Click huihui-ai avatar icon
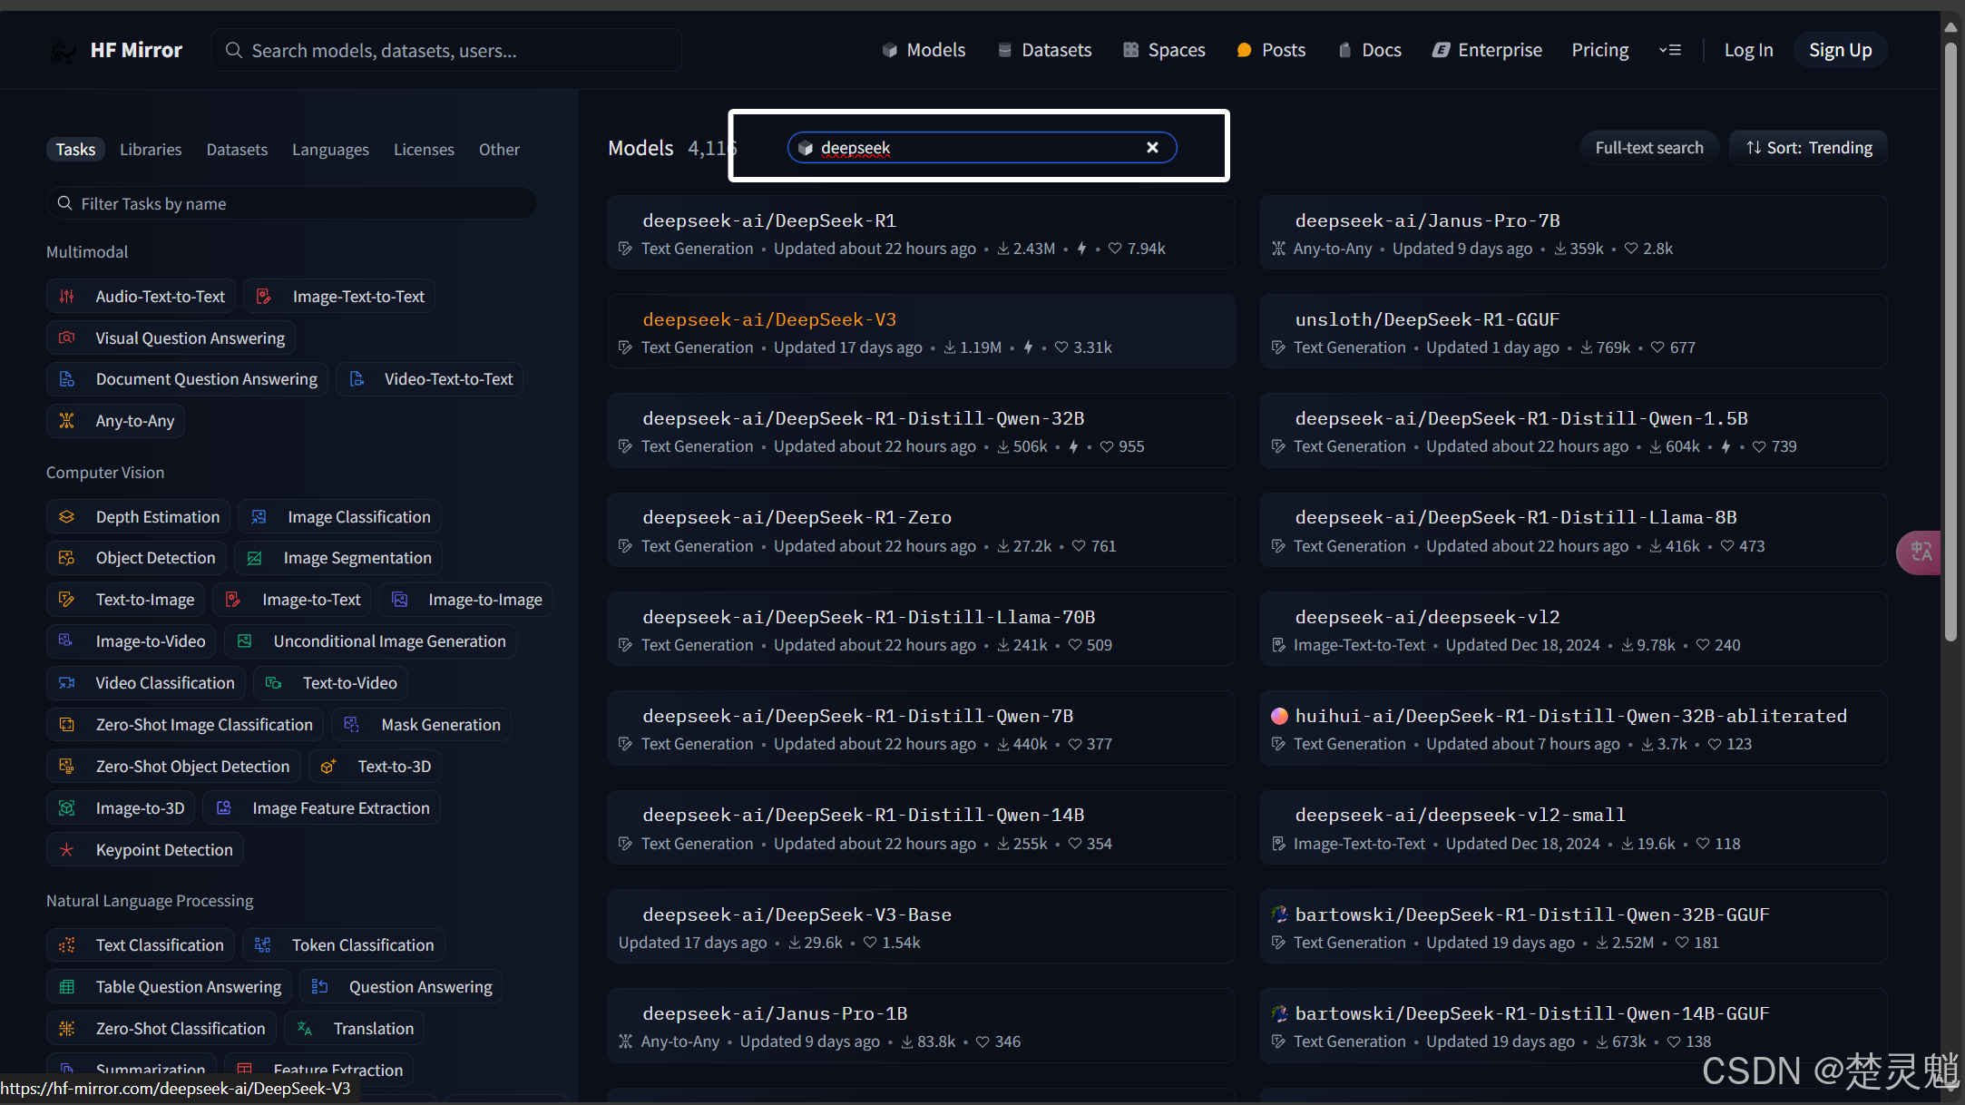This screenshot has height=1105, width=1965. 1279,716
